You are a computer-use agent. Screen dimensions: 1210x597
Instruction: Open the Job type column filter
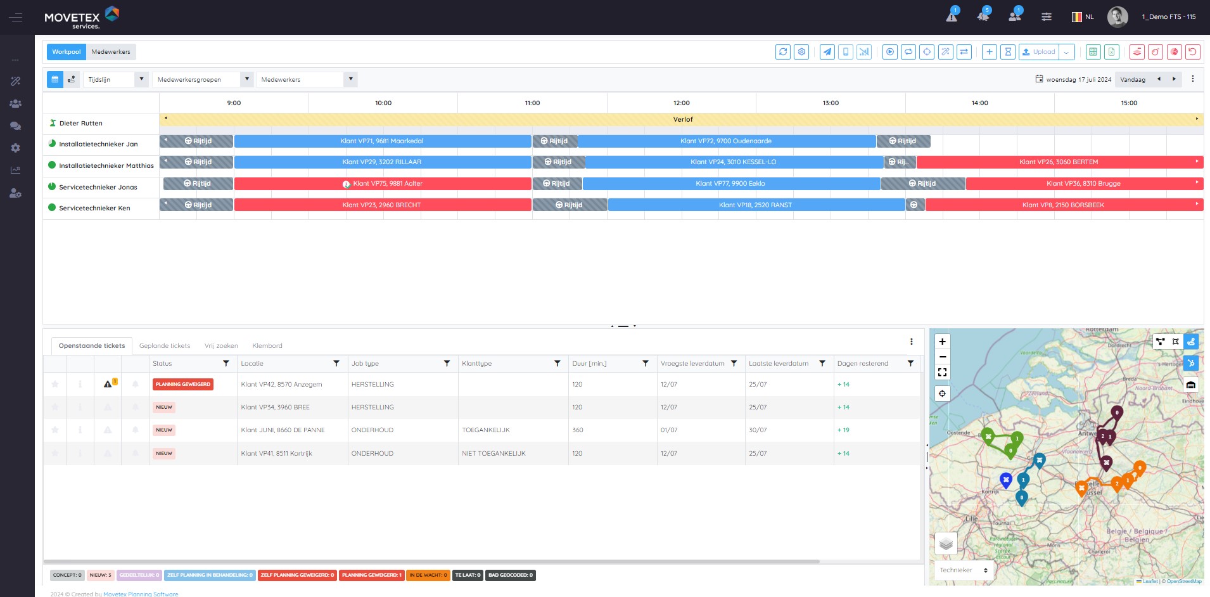pos(447,364)
